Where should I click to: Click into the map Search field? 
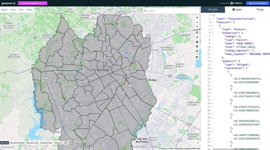(x=171, y=11)
